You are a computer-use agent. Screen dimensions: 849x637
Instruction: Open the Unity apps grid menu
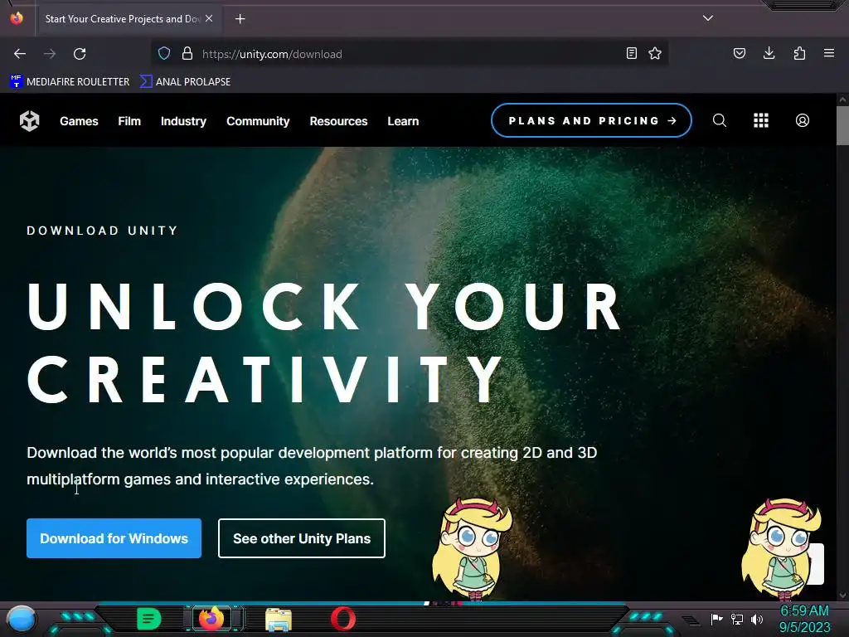pyautogui.click(x=761, y=120)
